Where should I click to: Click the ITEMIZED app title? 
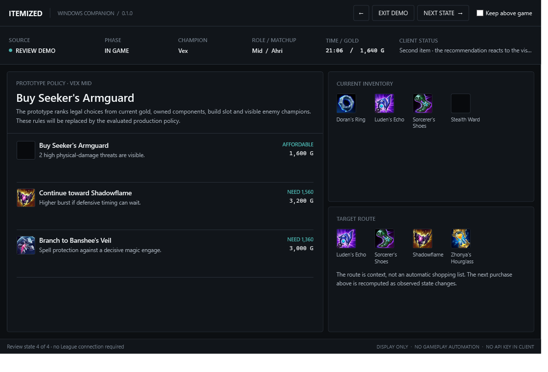coord(26,13)
